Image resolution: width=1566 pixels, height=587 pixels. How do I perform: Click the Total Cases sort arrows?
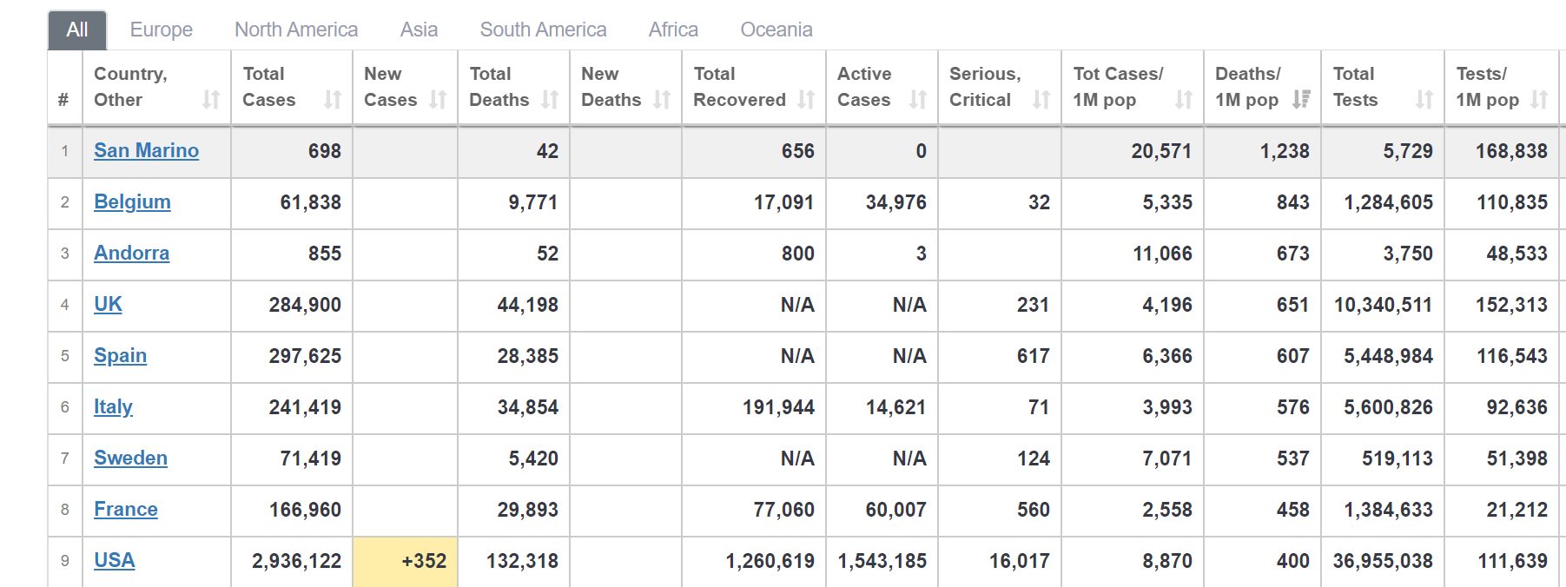(x=333, y=100)
